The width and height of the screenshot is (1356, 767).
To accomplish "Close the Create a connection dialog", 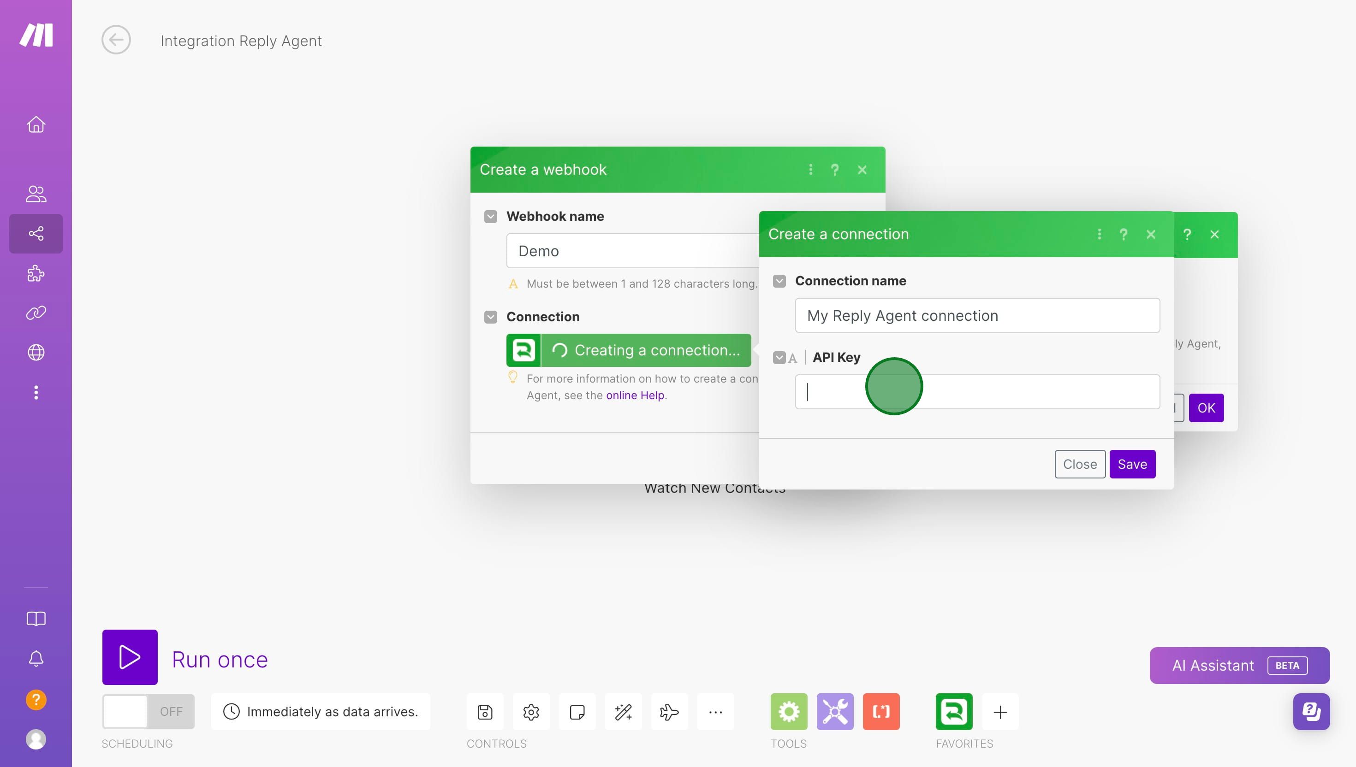I will [x=1151, y=235].
